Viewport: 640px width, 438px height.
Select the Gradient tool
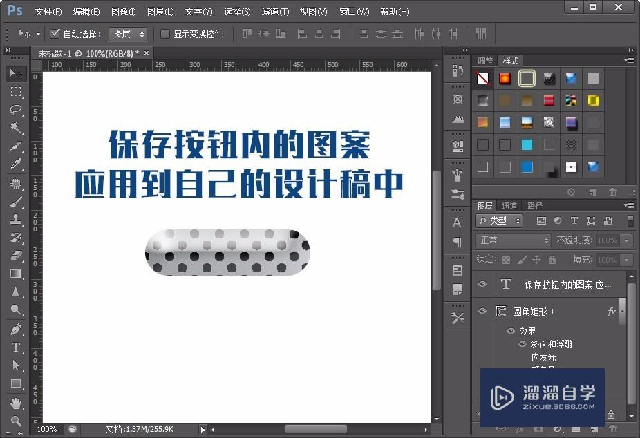click(x=16, y=274)
